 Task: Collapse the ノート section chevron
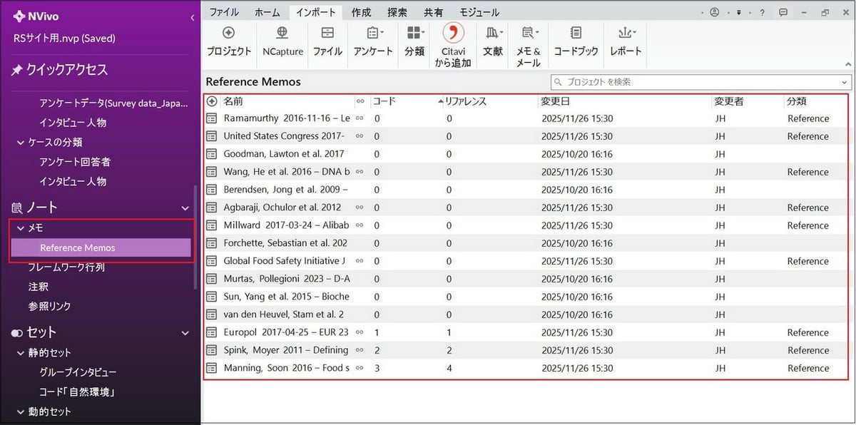[x=185, y=207]
